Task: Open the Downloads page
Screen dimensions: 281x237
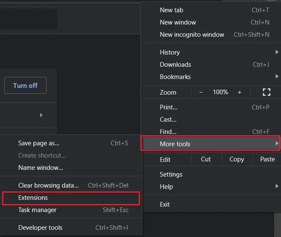Action: [x=175, y=65]
